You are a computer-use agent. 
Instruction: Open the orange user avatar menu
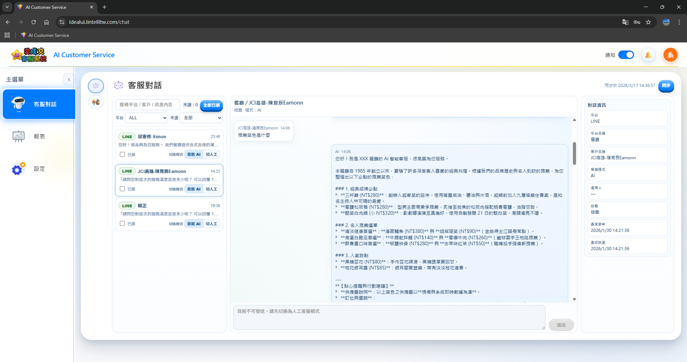[x=670, y=55]
